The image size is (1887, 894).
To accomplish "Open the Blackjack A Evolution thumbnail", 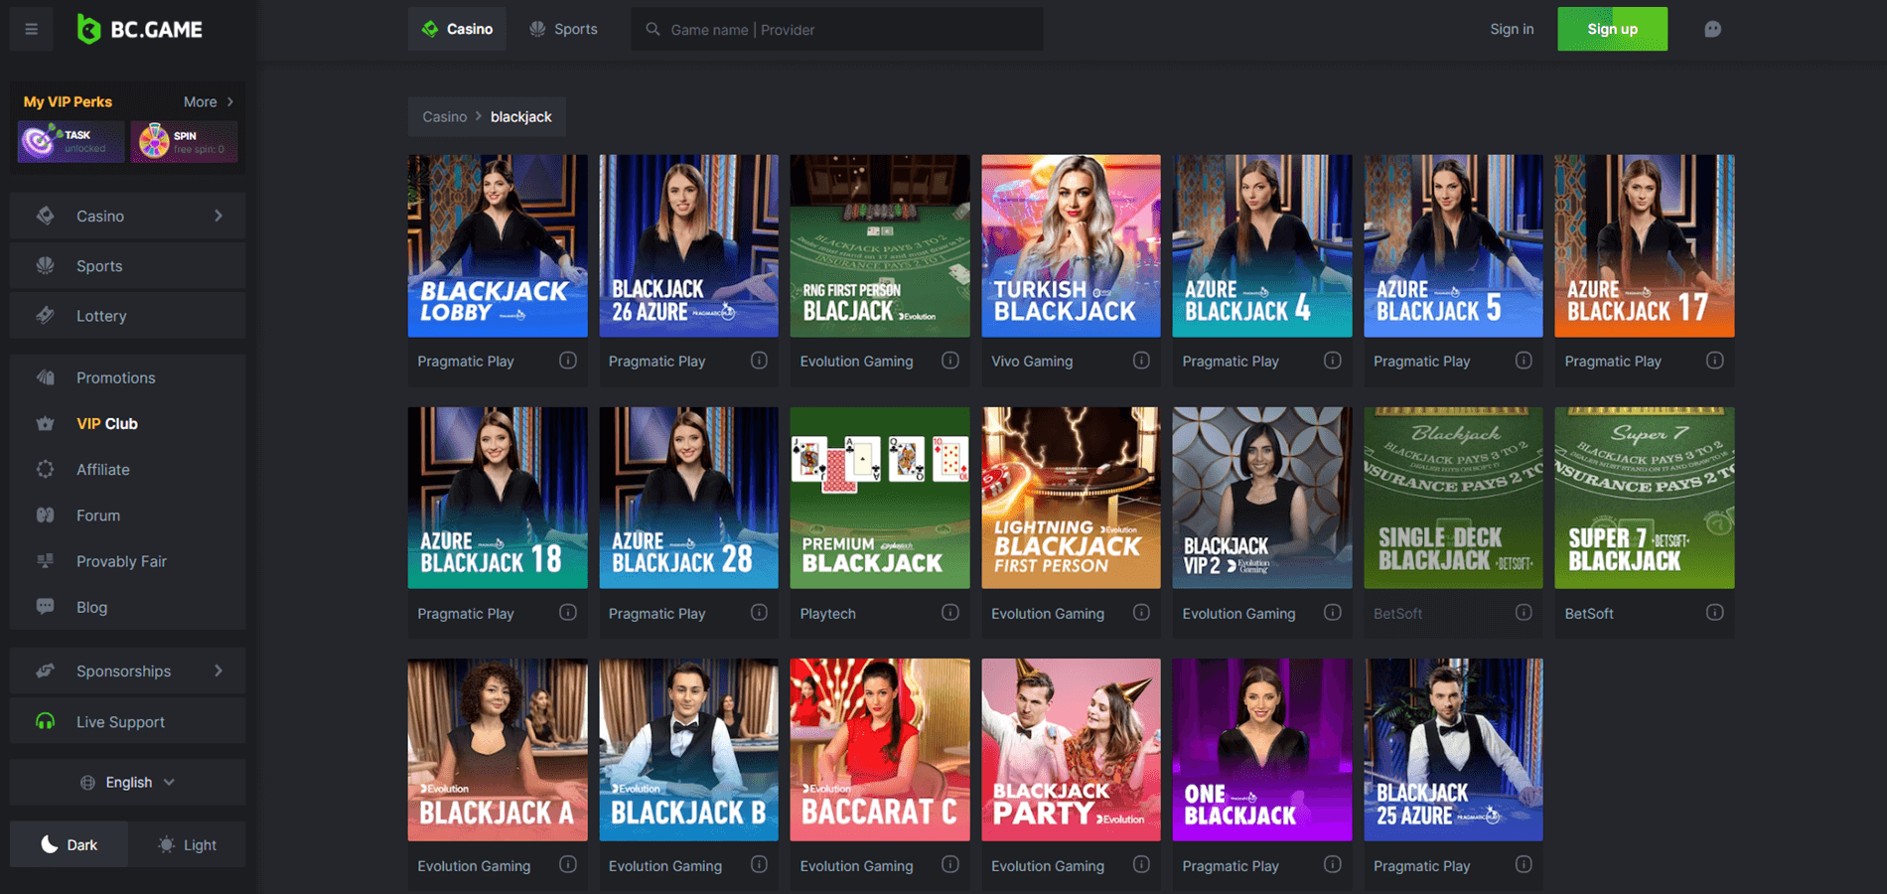I will [x=498, y=750].
